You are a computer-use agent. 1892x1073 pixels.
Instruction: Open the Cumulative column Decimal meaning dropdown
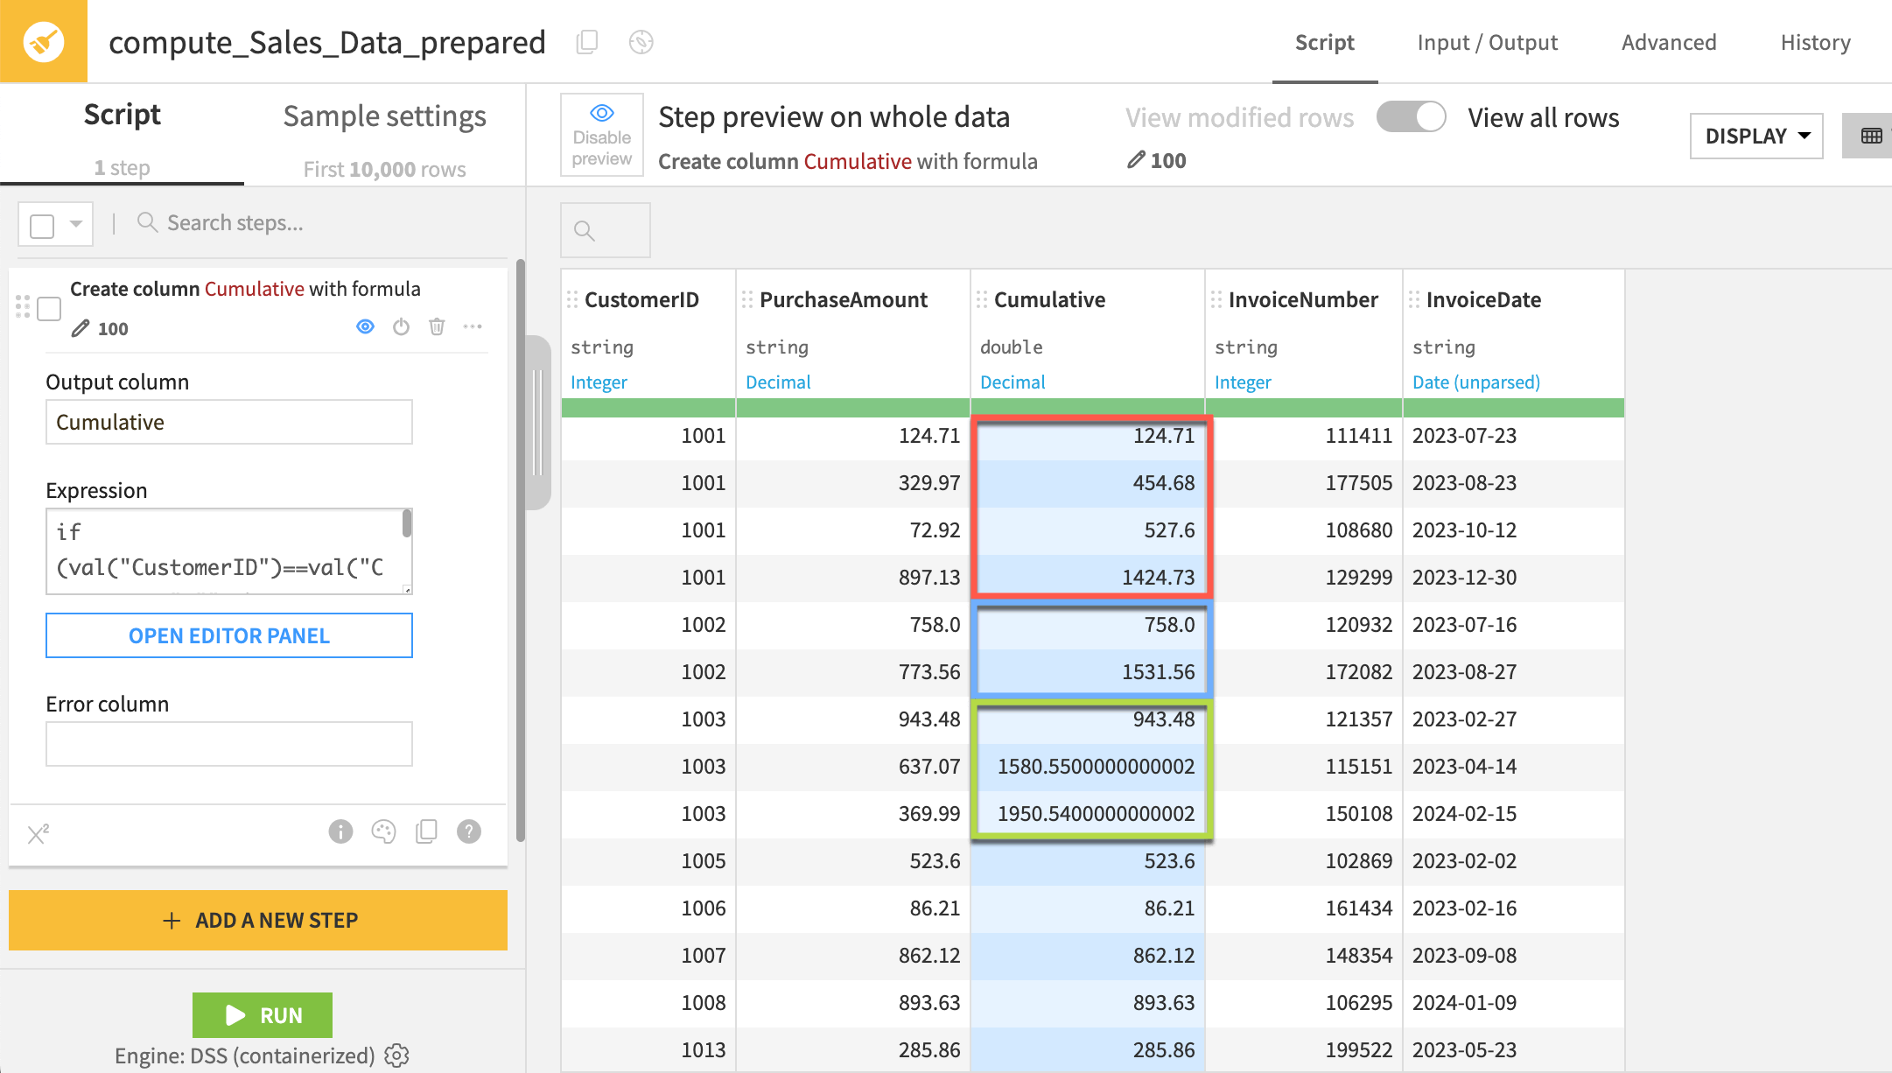click(x=1013, y=382)
